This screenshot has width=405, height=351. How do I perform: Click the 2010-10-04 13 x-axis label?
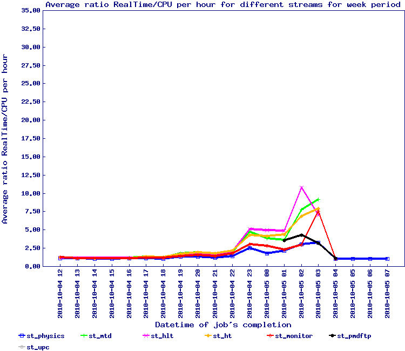tap(77, 294)
